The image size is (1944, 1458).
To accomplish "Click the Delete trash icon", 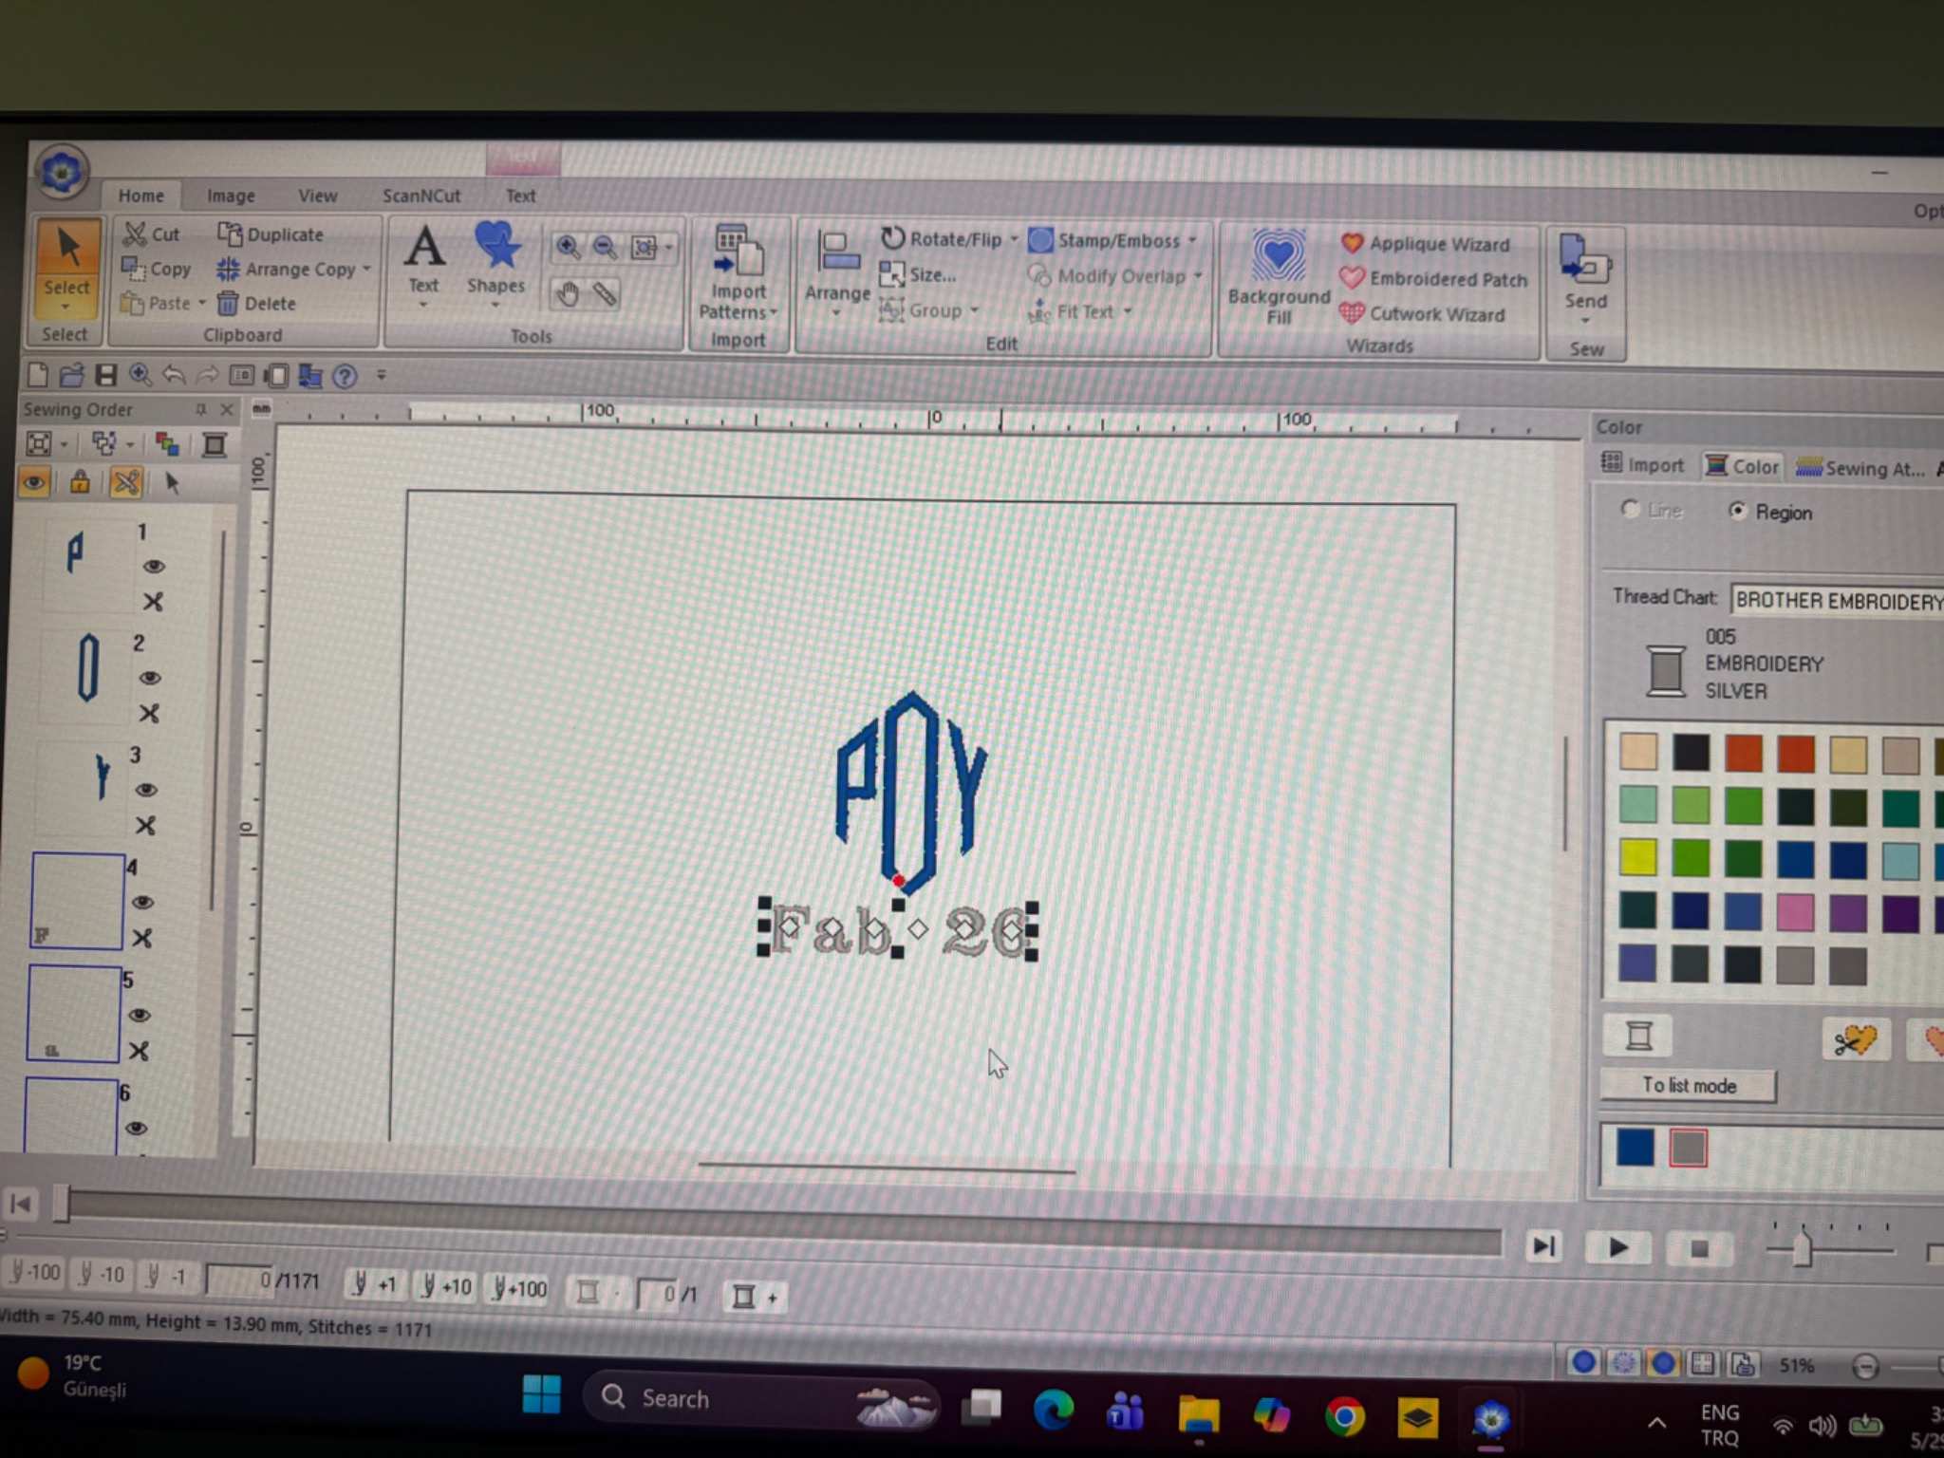I will click(228, 303).
